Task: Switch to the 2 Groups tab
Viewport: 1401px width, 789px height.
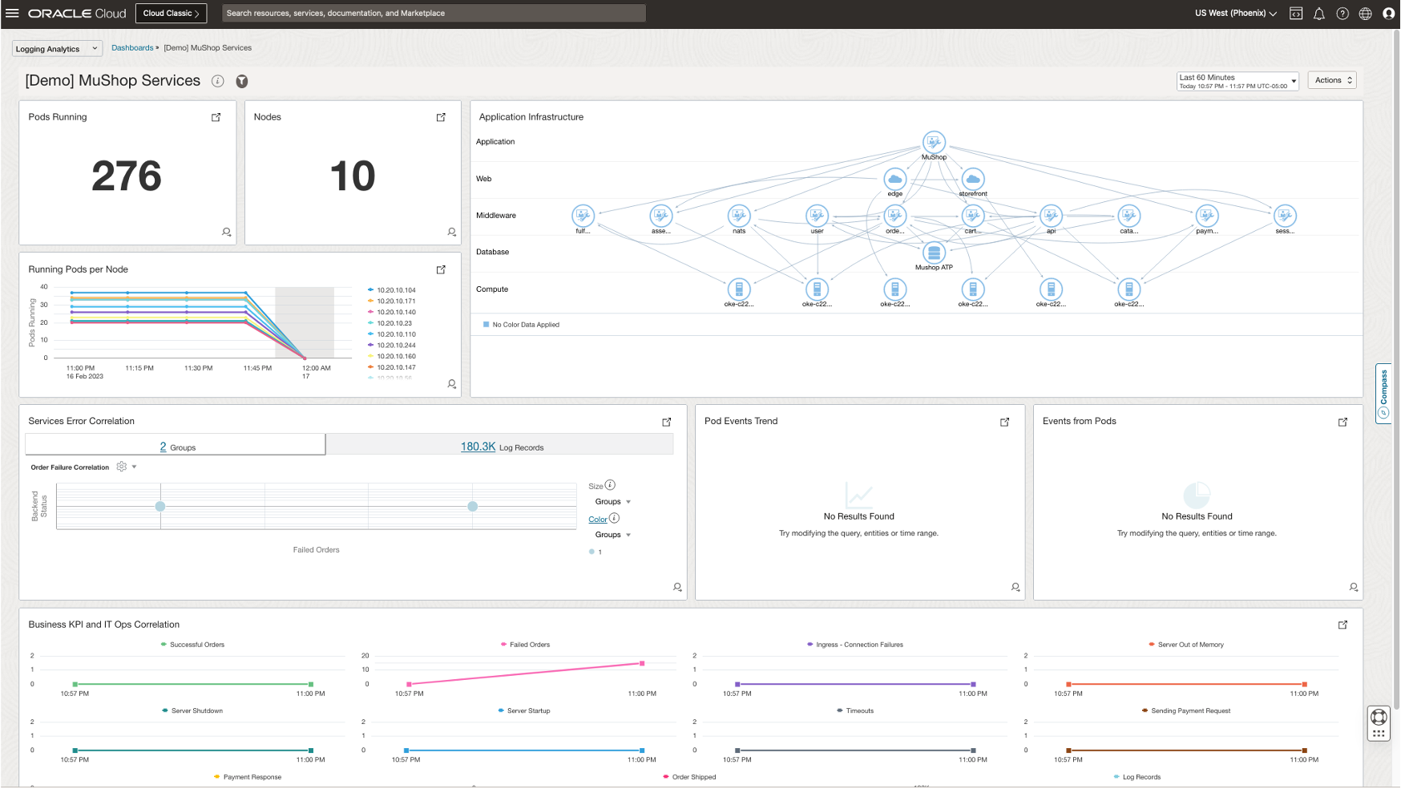Action: point(176,445)
